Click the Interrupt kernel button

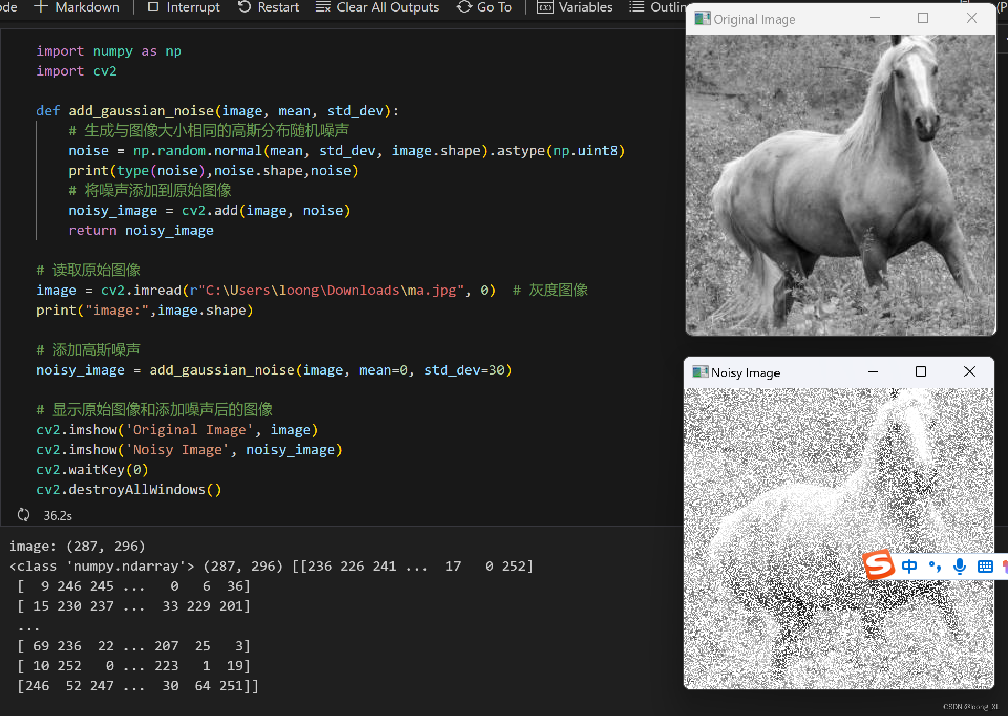(x=184, y=7)
